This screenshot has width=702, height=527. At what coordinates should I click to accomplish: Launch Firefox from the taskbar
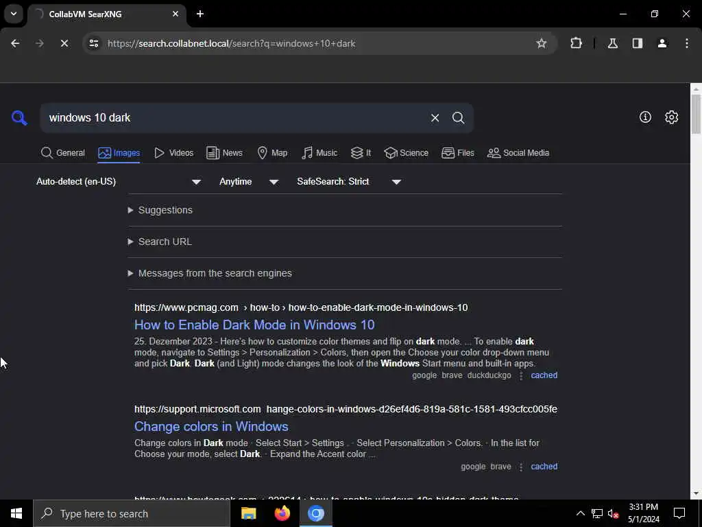(x=282, y=513)
